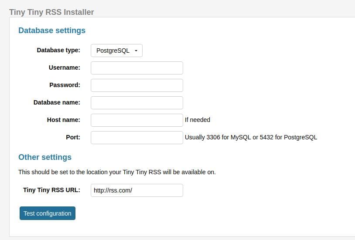Focus the Port input field

point(137,138)
